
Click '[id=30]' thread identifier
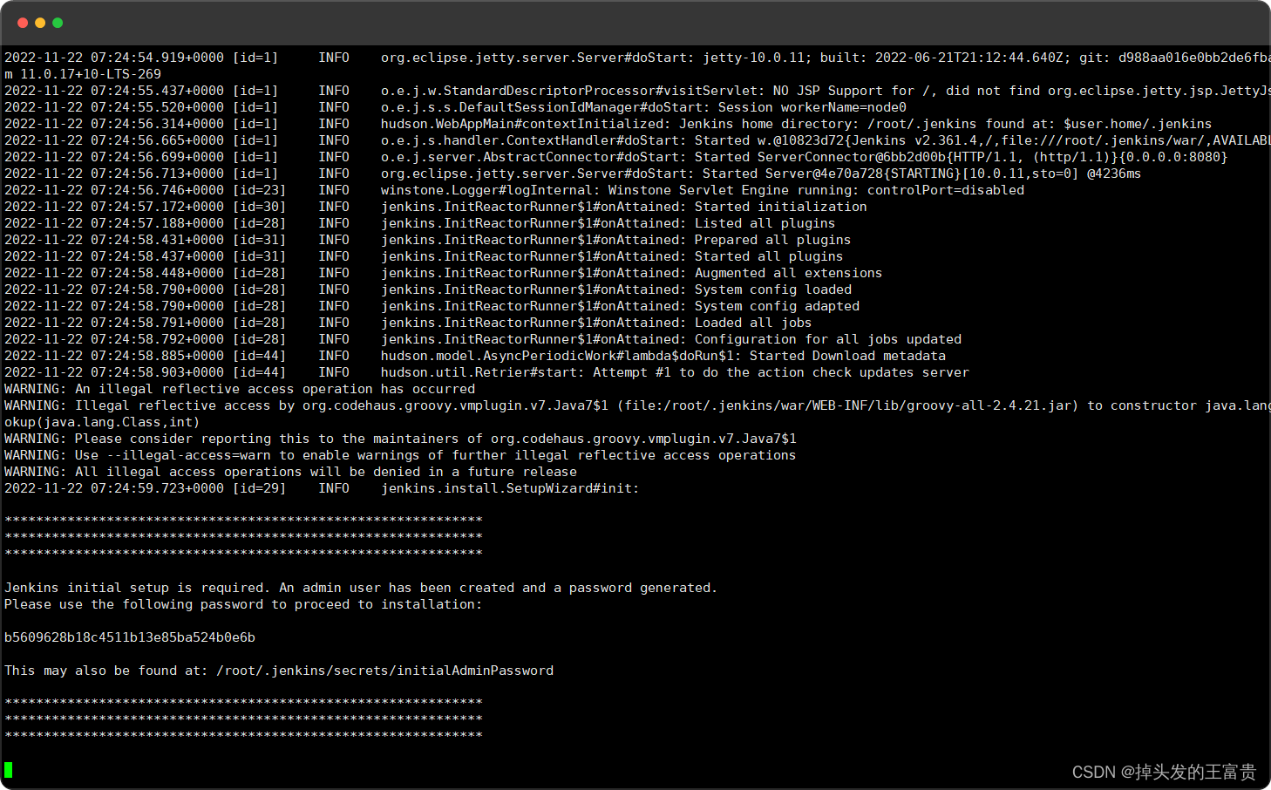(x=259, y=207)
